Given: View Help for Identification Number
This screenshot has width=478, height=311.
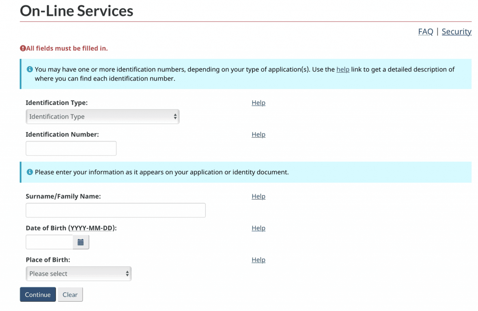Looking at the screenshot, I should pos(258,135).
